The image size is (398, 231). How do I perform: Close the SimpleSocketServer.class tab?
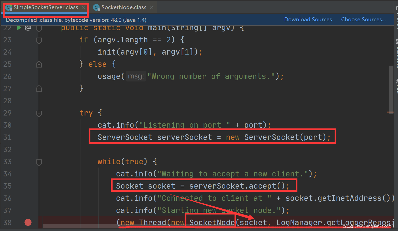pyautogui.click(x=83, y=7)
